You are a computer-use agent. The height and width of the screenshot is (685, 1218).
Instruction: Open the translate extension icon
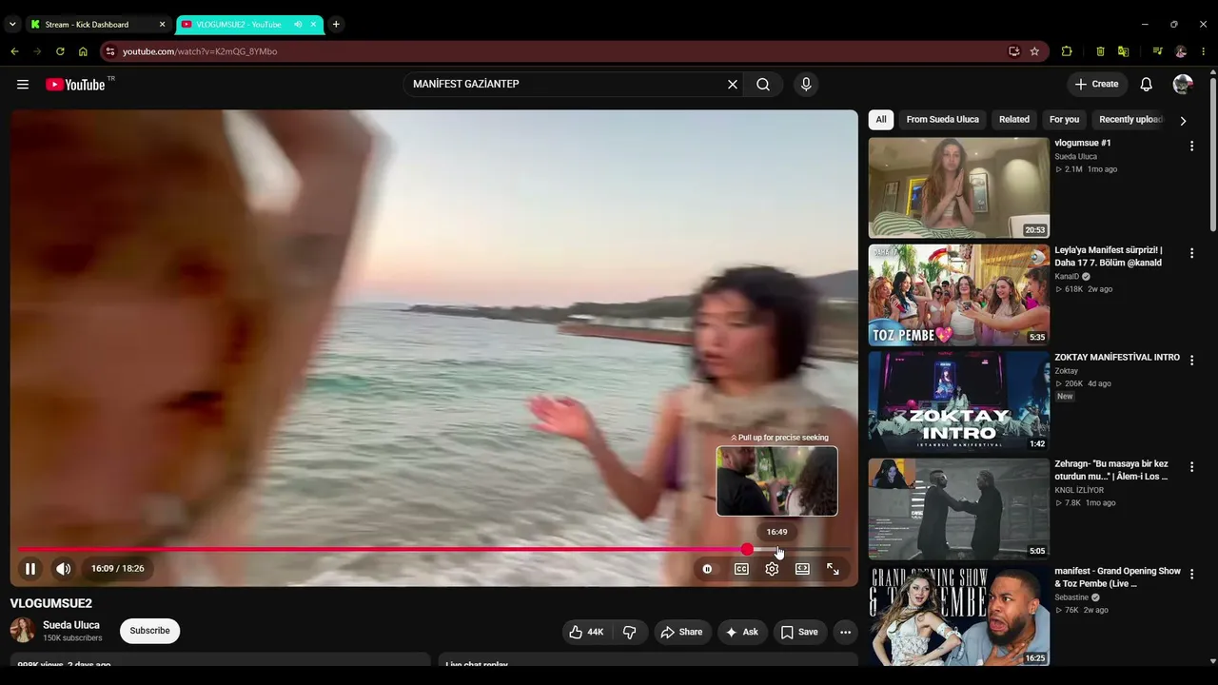click(1124, 51)
